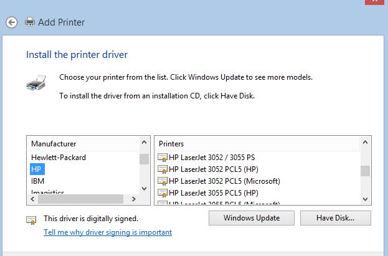The height and width of the screenshot is (256, 388).
Task: Select IBM manufacturer entry
Action: tap(38, 181)
